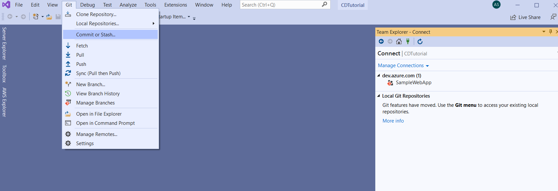Click the toolbar Navigate Forward icon

[23, 17]
